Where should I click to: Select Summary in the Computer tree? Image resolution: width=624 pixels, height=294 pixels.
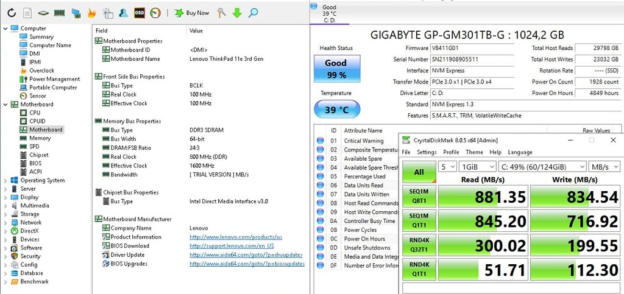(41, 37)
